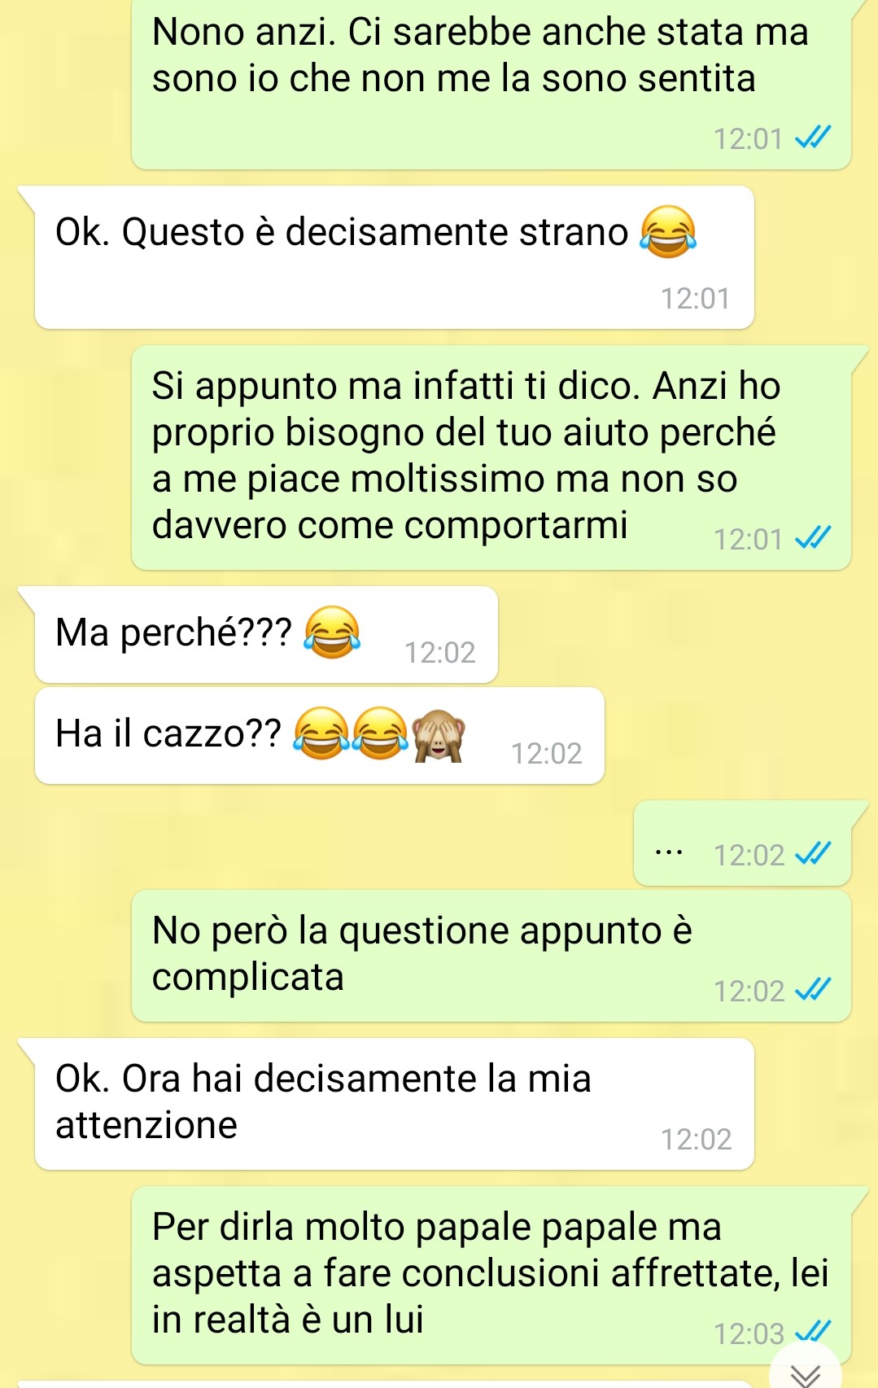878x1388 pixels.
Task: Select the 'Ma perché???' message bubble
Action: pos(266,634)
